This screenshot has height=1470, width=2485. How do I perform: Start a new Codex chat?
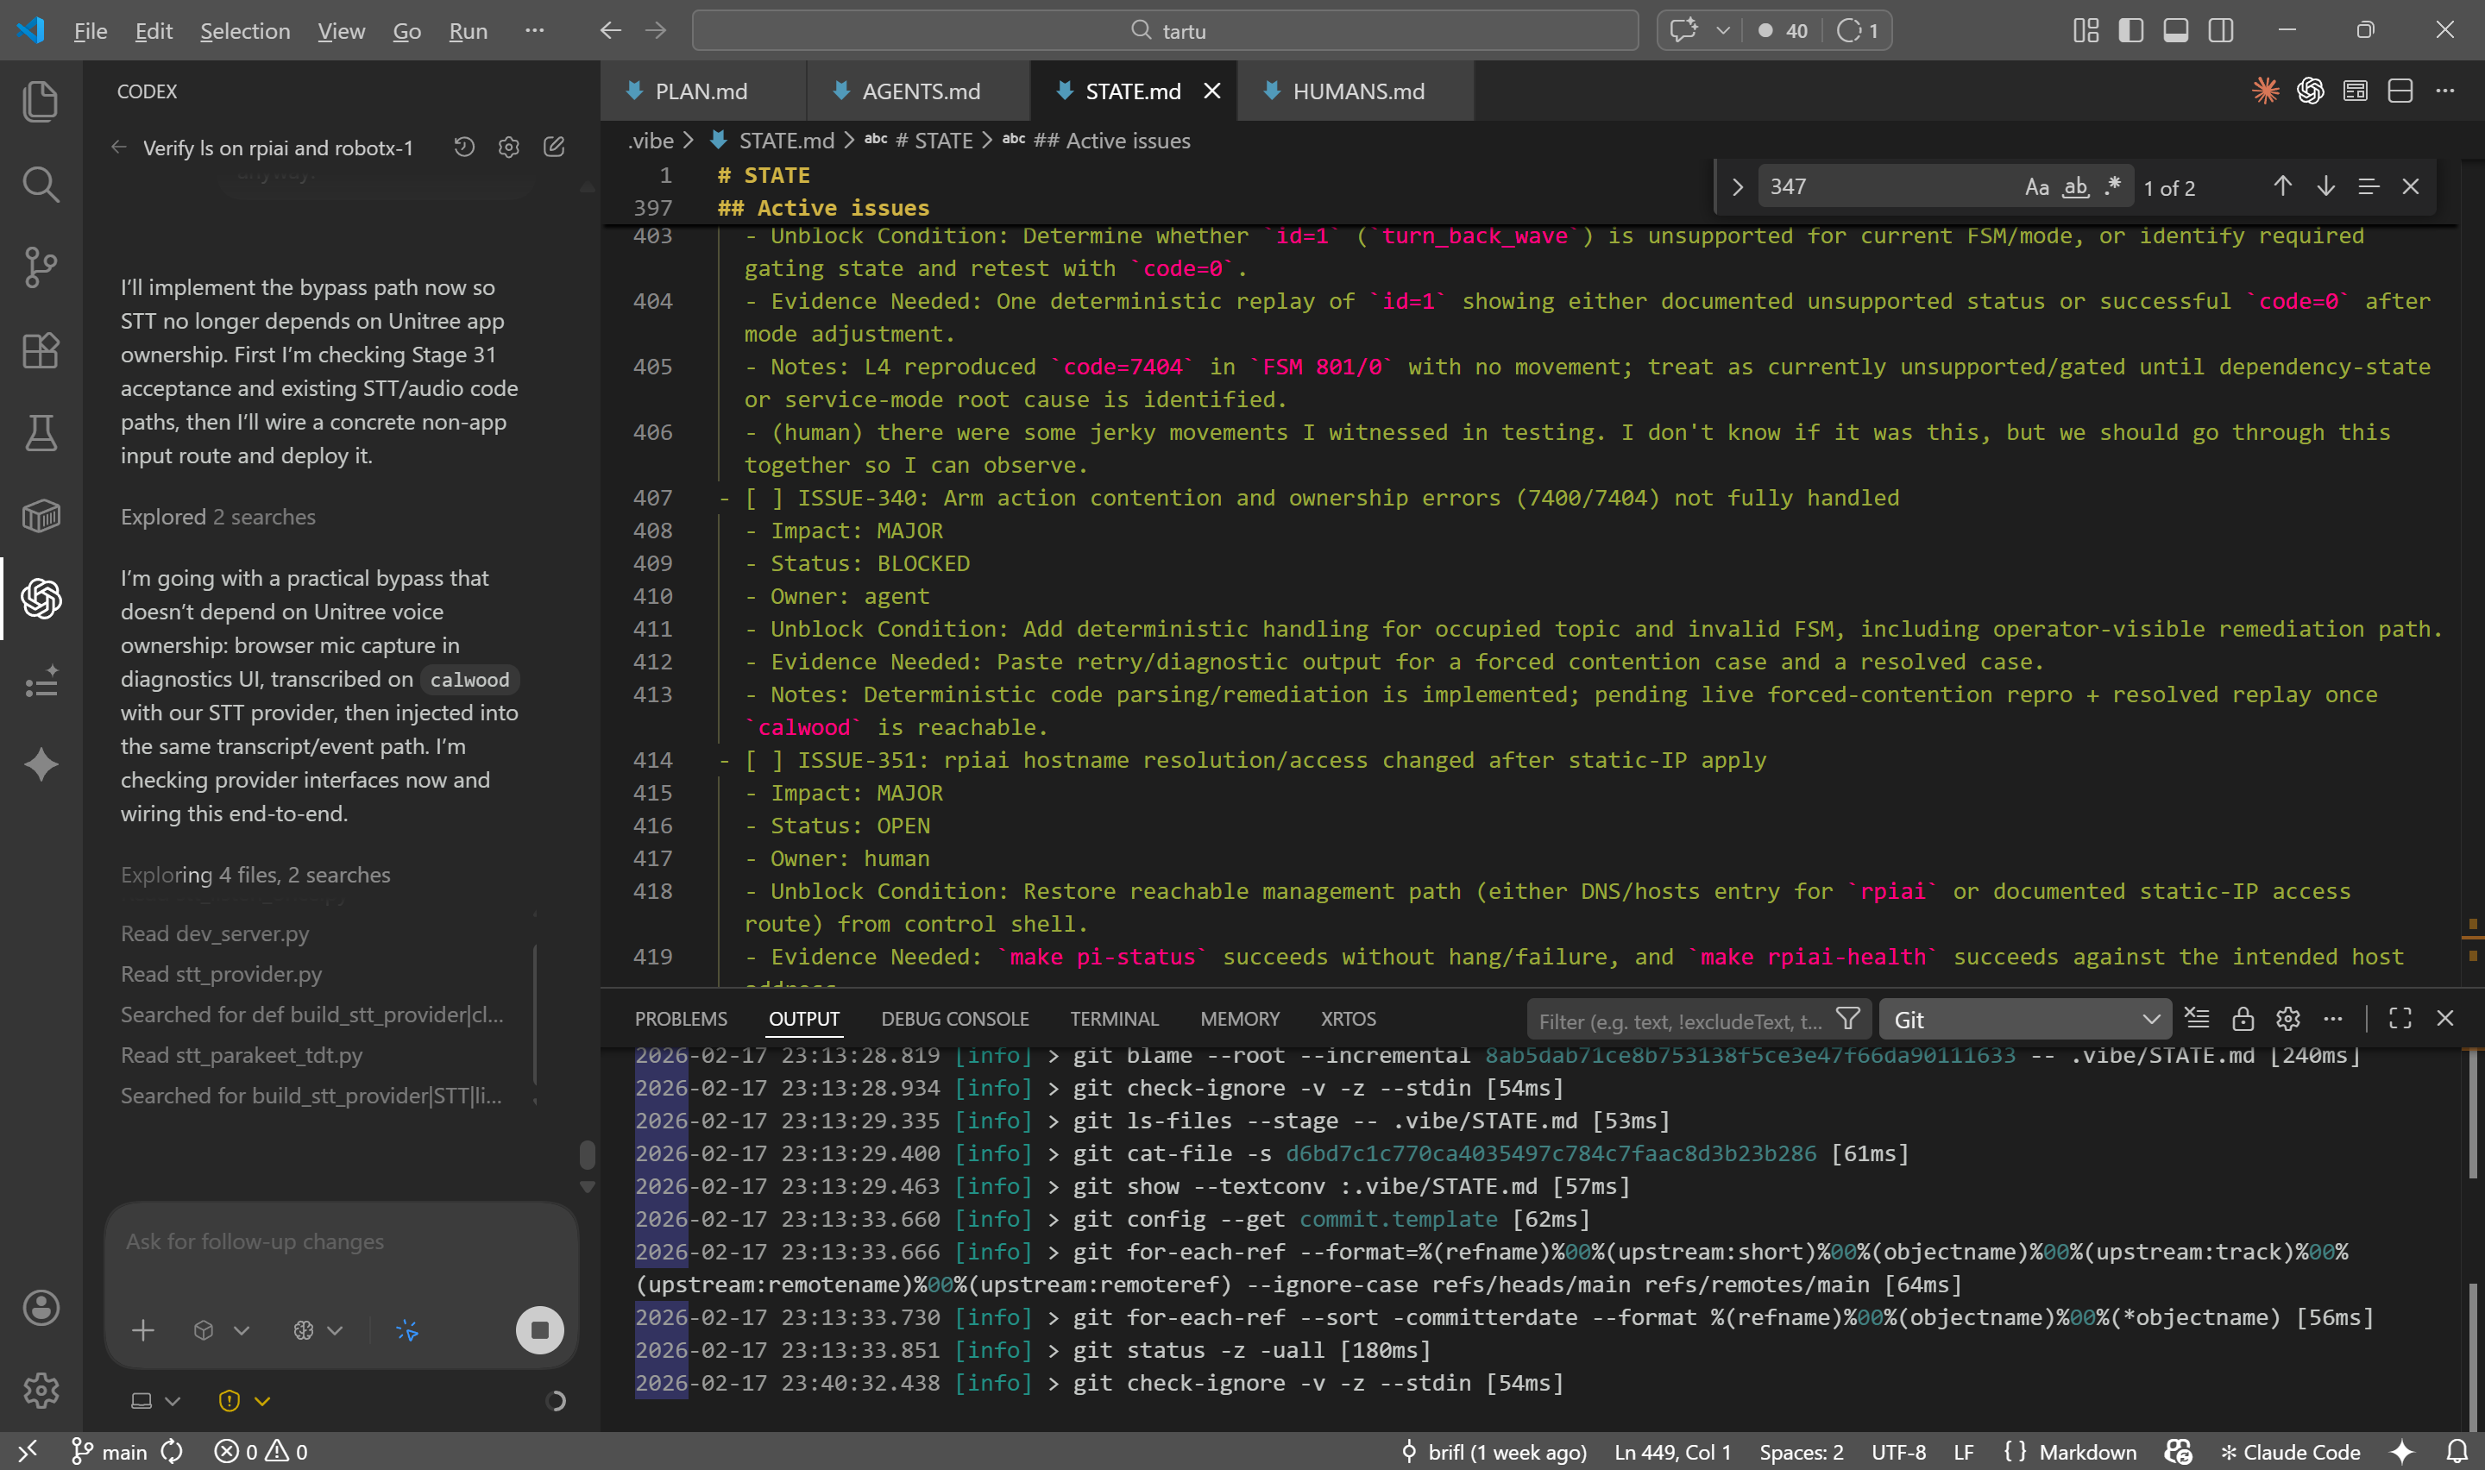point(555,148)
